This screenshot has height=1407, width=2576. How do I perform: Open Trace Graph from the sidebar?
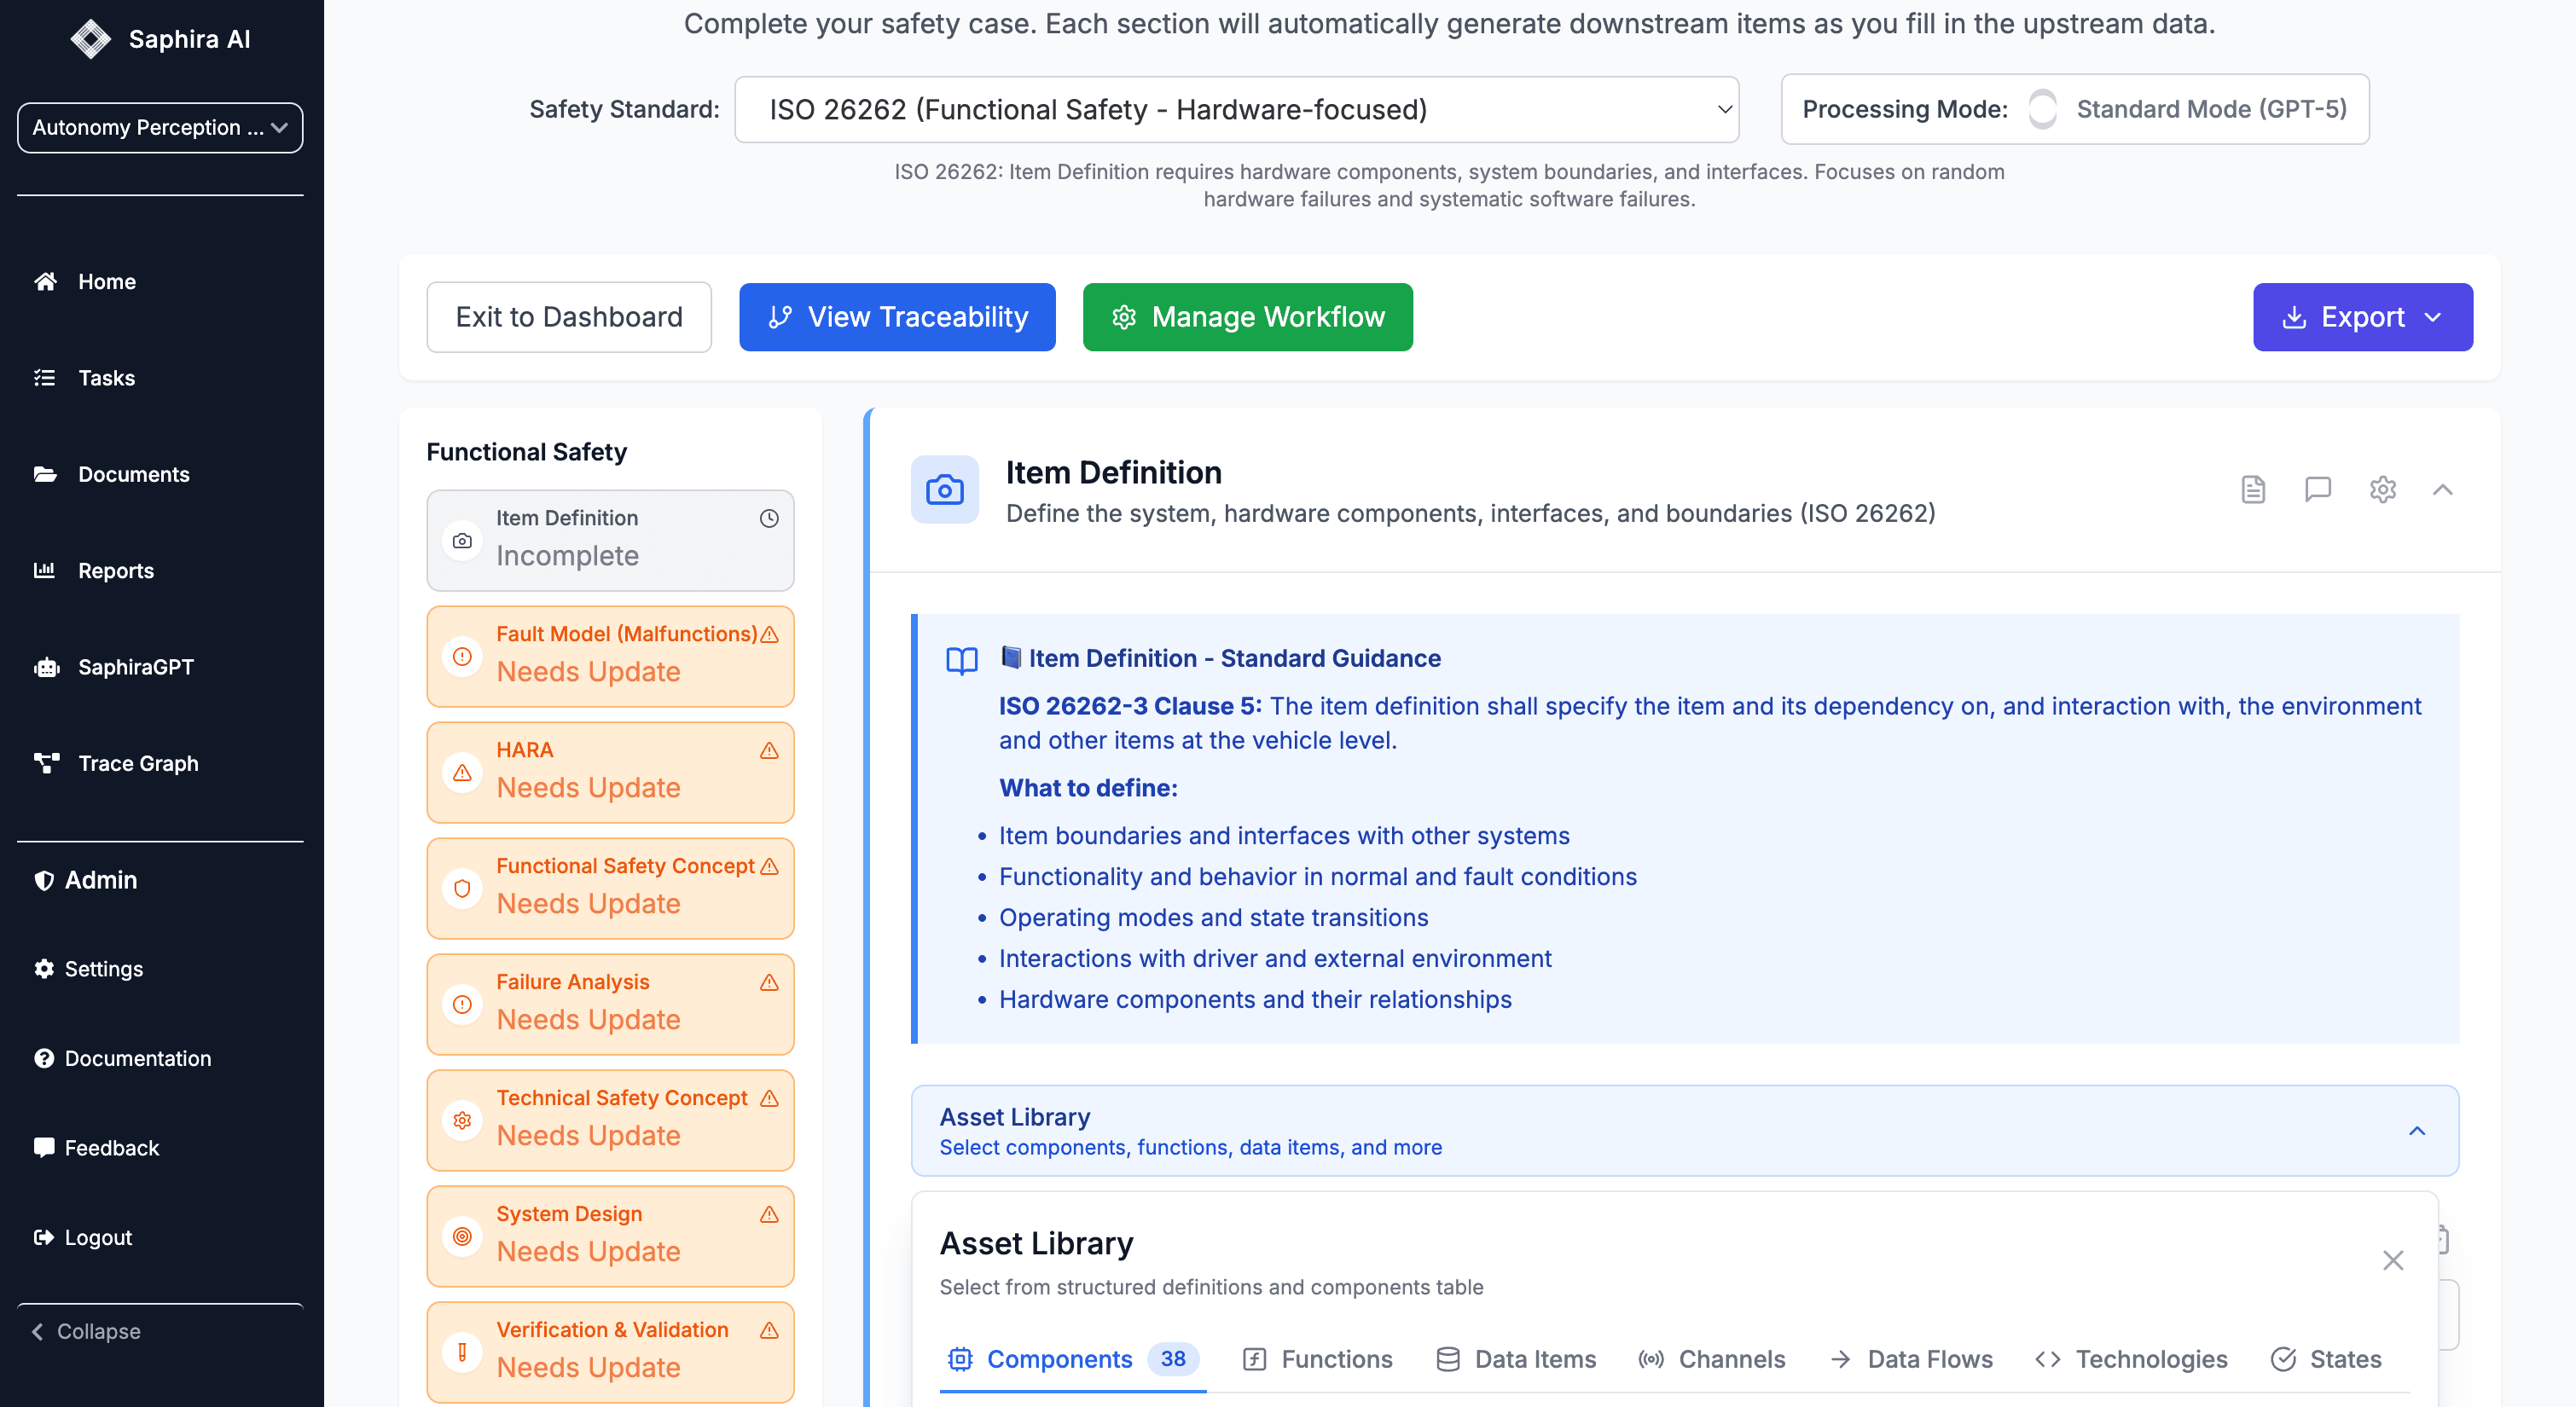click(x=138, y=763)
